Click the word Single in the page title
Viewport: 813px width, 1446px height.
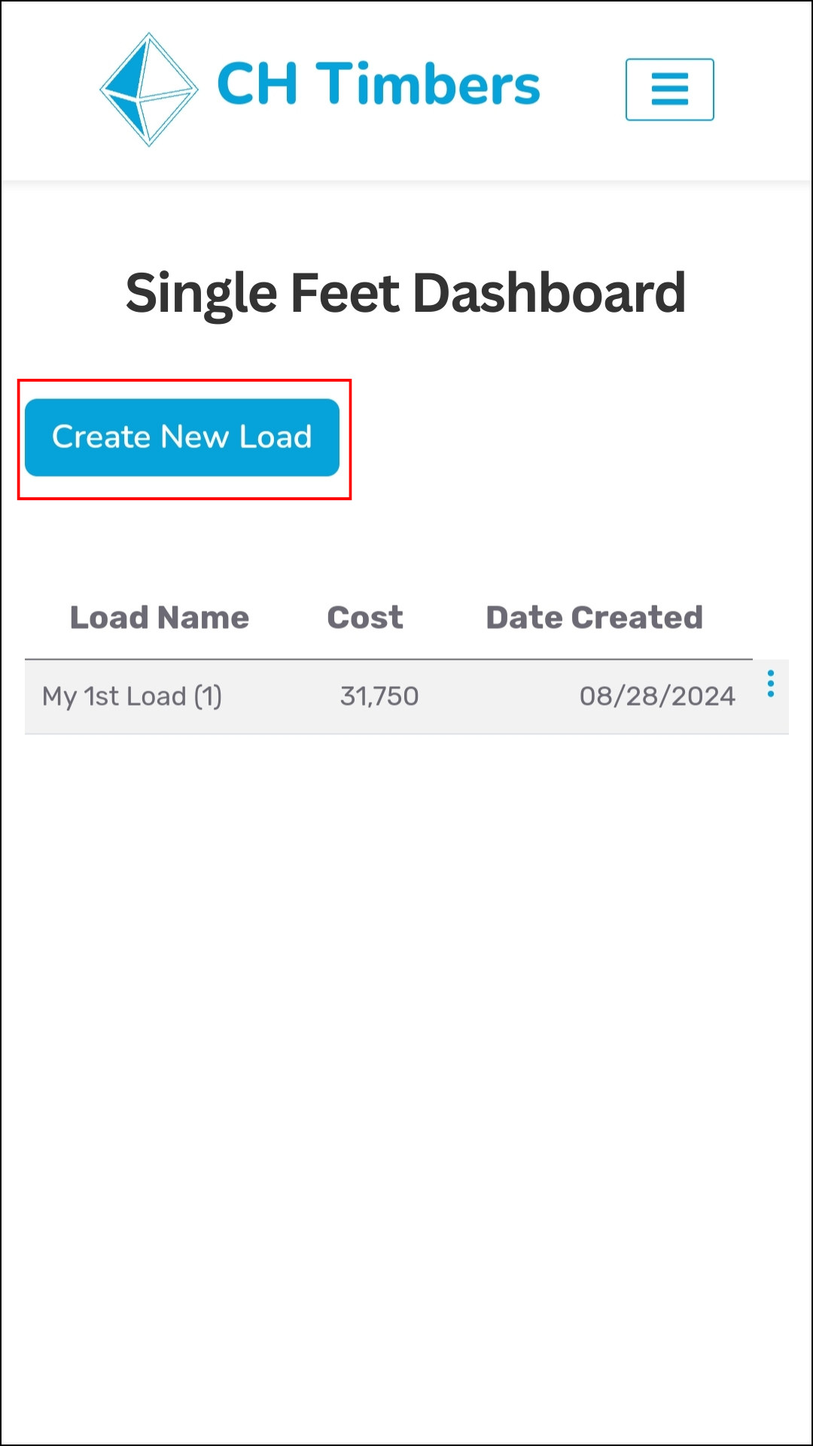pos(202,294)
